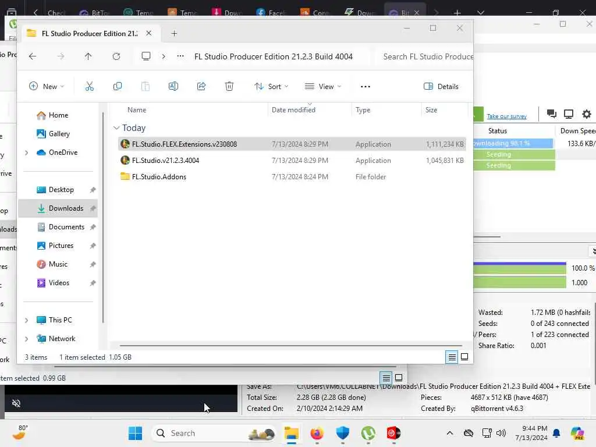Open Take our survey link in uTorrent
Image resolution: width=596 pixels, height=447 pixels.
coord(507,116)
